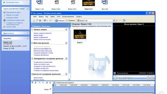The height and width of the screenshot is (94, 167).
Task: Collapse the Советы по созданию фильмов section
Action: pyautogui.click(x=66, y=74)
